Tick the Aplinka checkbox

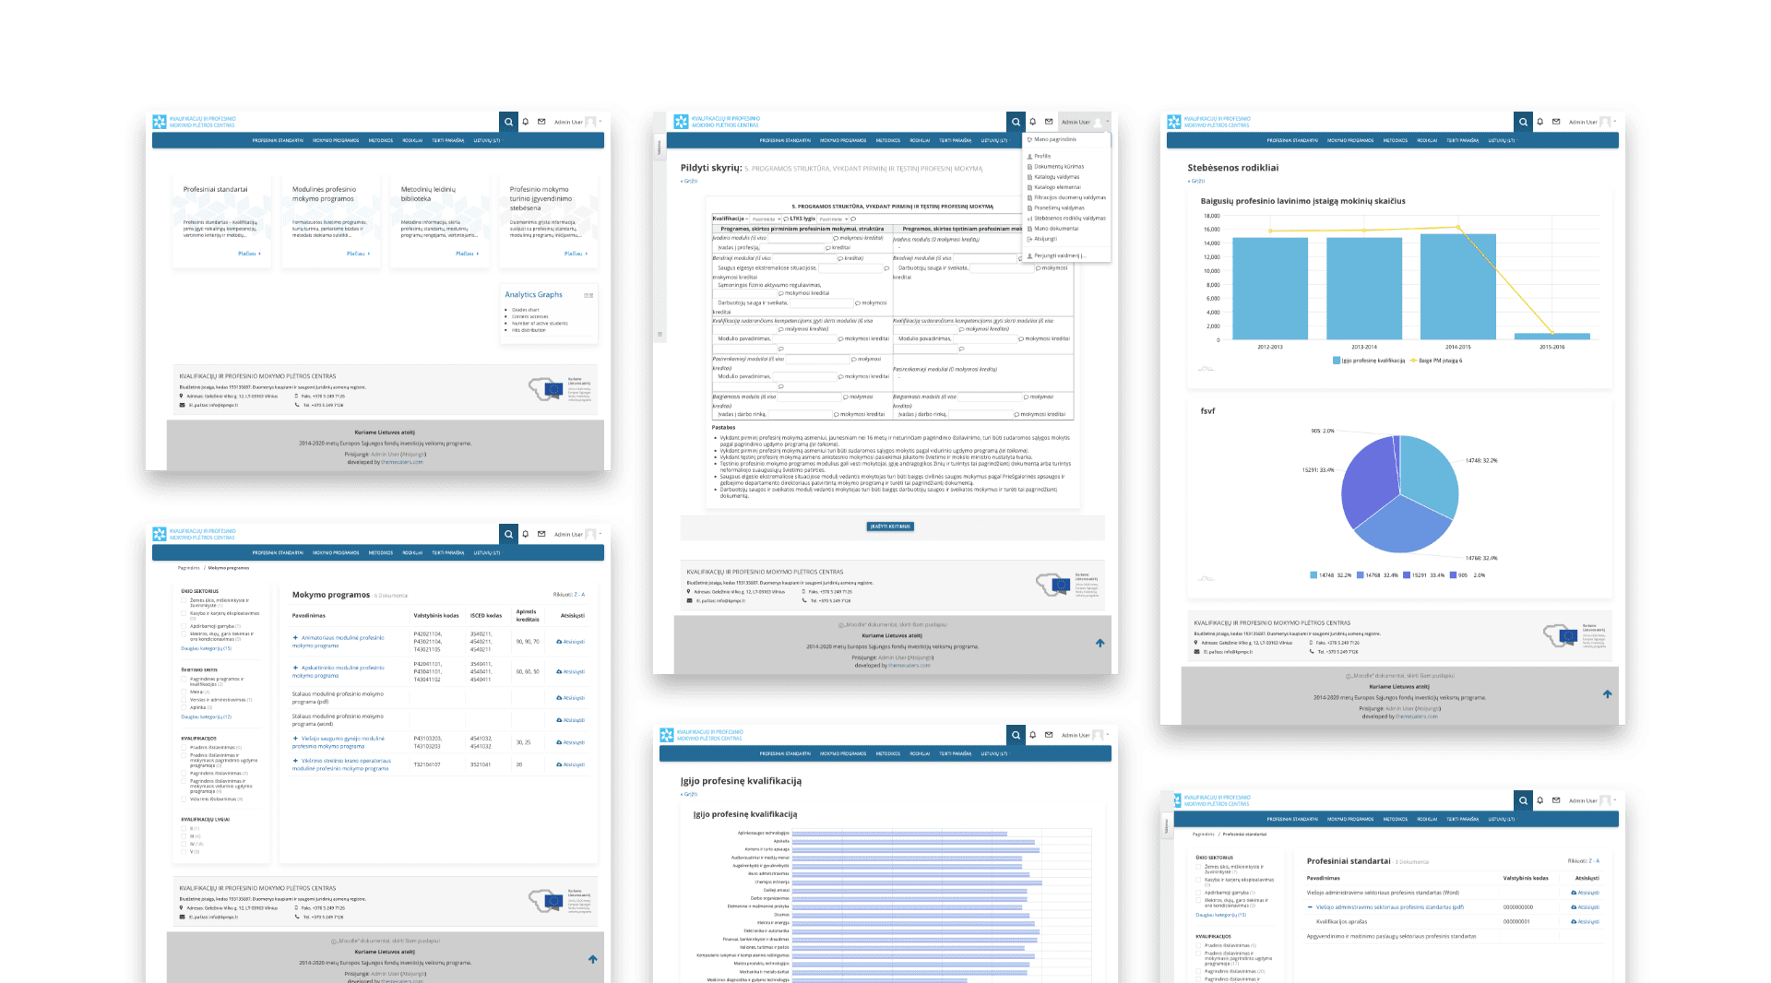[x=184, y=707]
